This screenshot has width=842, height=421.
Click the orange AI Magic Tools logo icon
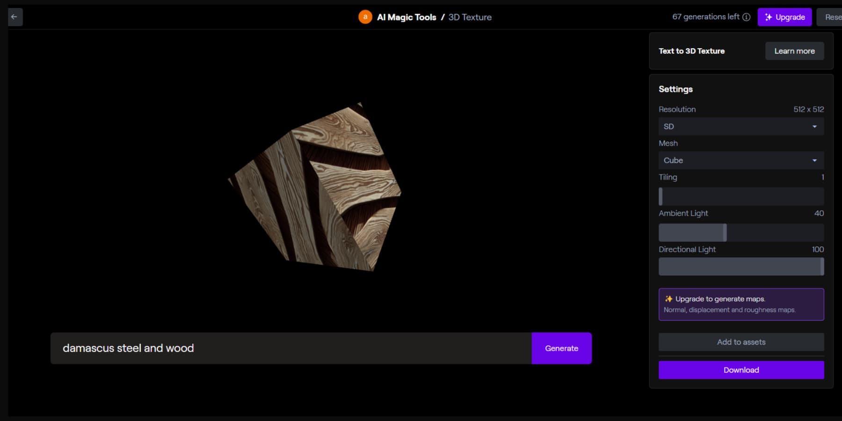(x=365, y=17)
